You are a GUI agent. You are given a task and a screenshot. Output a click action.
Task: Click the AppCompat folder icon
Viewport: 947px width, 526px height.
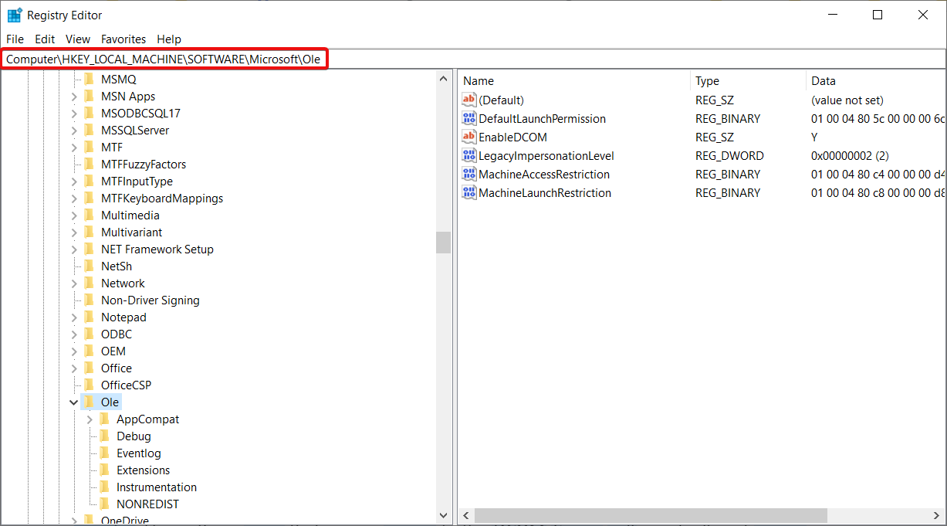coord(104,419)
